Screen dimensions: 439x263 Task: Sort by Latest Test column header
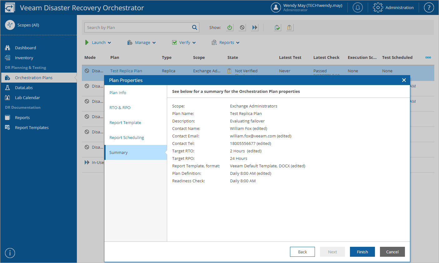[x=290, y=57]
